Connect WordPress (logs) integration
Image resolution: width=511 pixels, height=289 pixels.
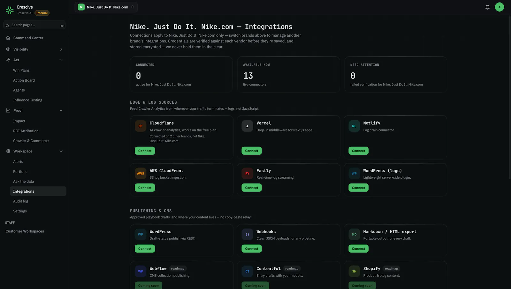click(x=358, y=188)
